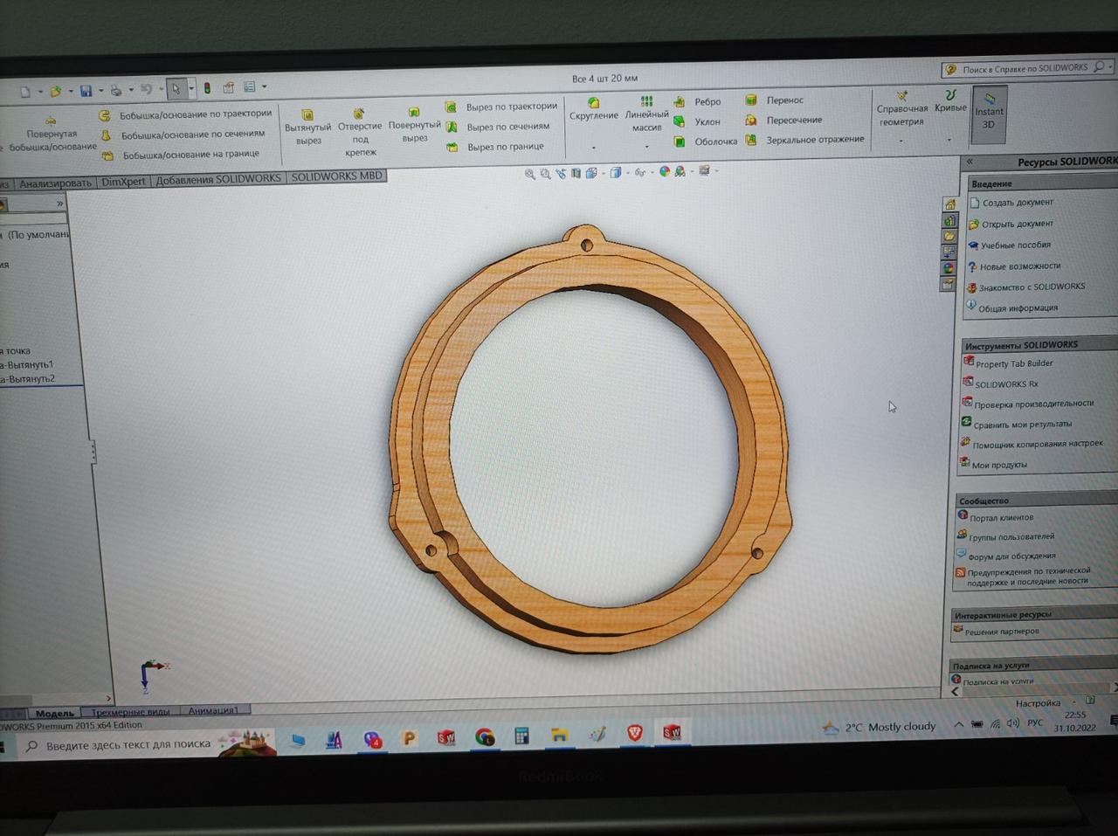Image resolution: width=1118 pixels, height=836 pixels.
Task: Select Бобышка/основание на границе
Action: [x=182, y=155]
